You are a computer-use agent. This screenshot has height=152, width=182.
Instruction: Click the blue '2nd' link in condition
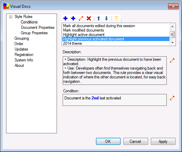95,98
